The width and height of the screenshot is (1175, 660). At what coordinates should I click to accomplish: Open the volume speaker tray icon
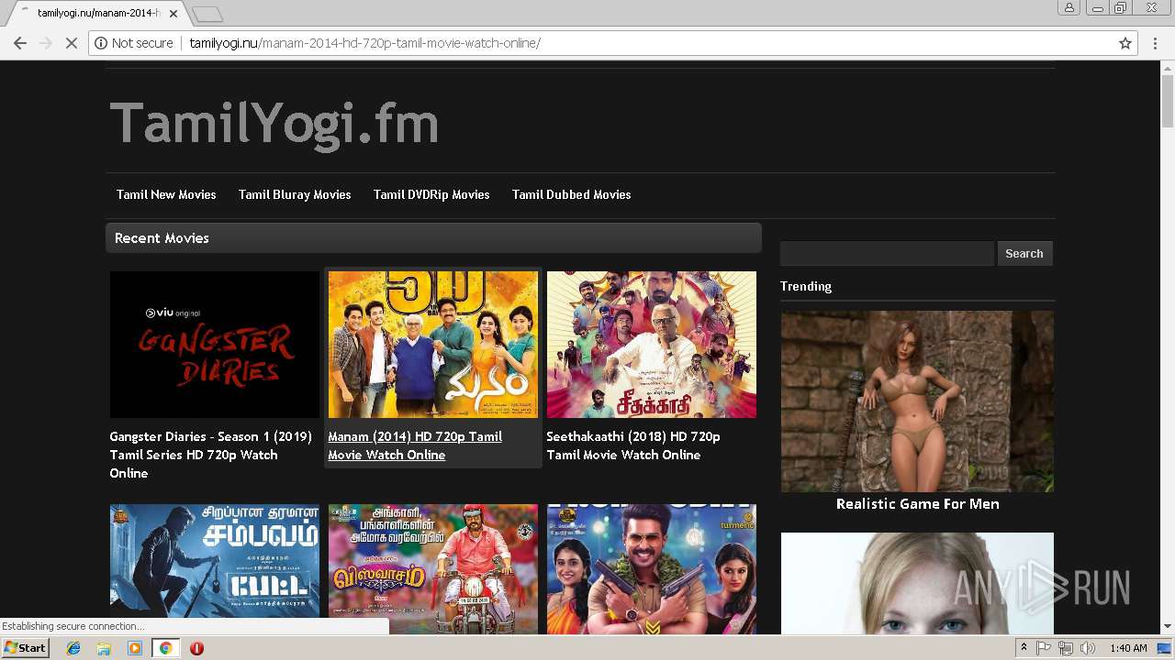tap(1088, 648)
